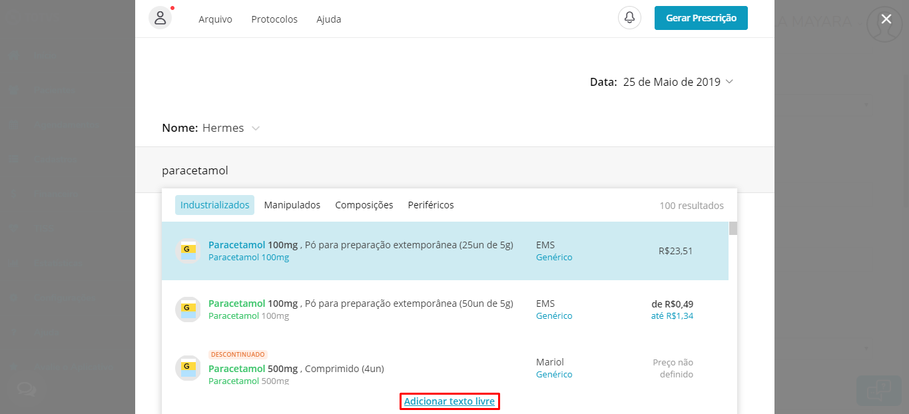
Task: Click the Paracetamol 100mg 50un generic box icon
Action: click(x=188, y=310)
